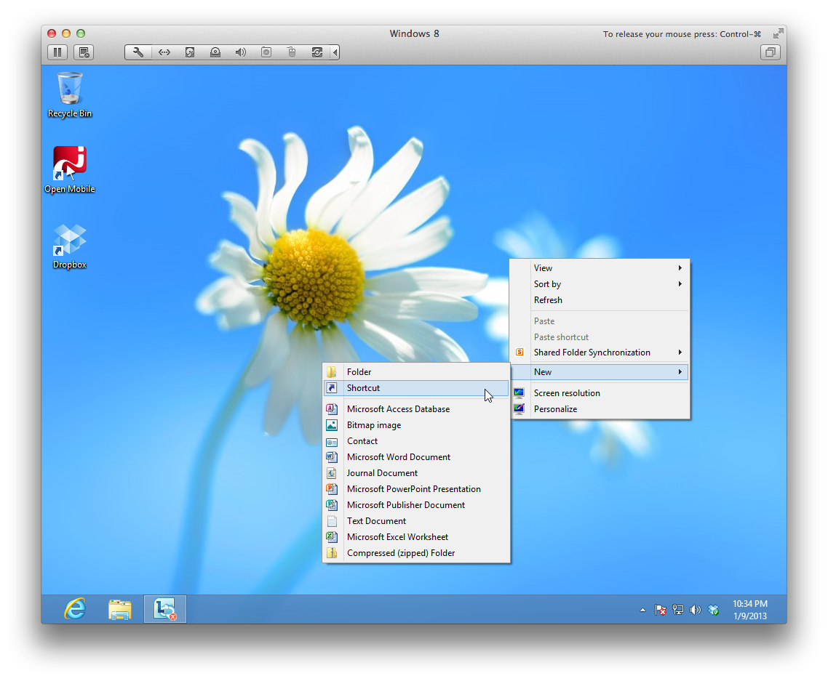Click the taskbar clock showing 10:34 PM

[x=749, y=609]
